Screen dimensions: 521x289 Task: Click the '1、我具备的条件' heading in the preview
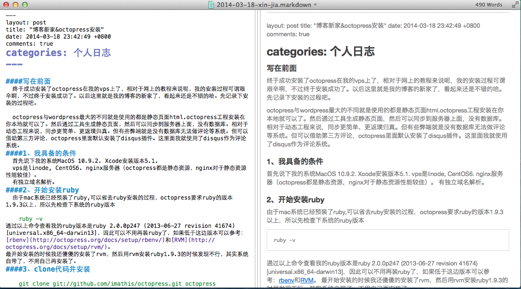pos(295,161)
